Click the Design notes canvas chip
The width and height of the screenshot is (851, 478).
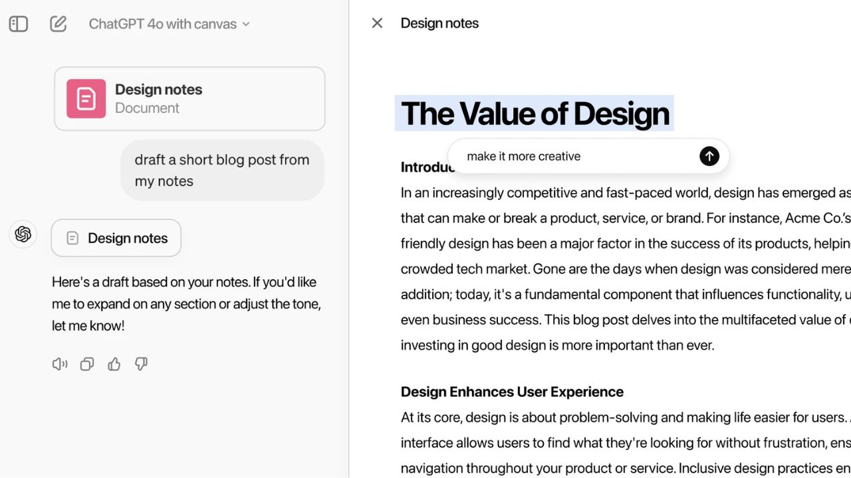116,238
